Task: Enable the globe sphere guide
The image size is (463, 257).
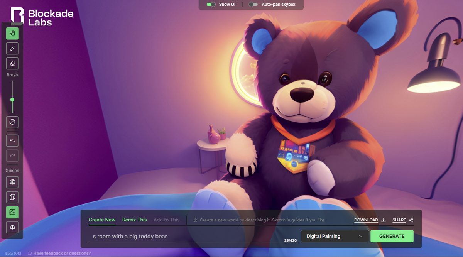Action: pos(12,182)
